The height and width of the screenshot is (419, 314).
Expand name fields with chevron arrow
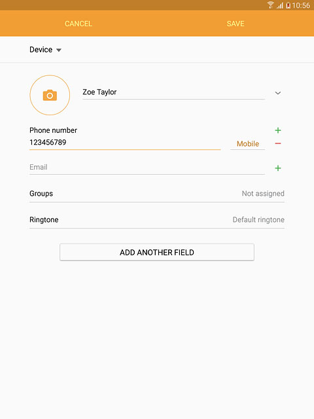click(278, 93)
